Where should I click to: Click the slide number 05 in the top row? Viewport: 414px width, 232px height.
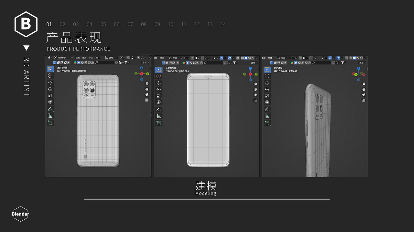click(x=103, y=24)
